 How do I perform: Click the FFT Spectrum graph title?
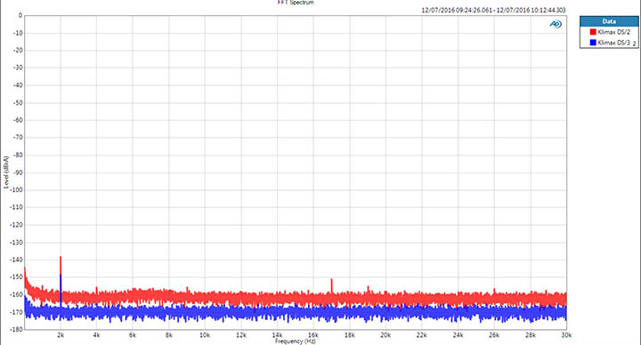[296, 3]
